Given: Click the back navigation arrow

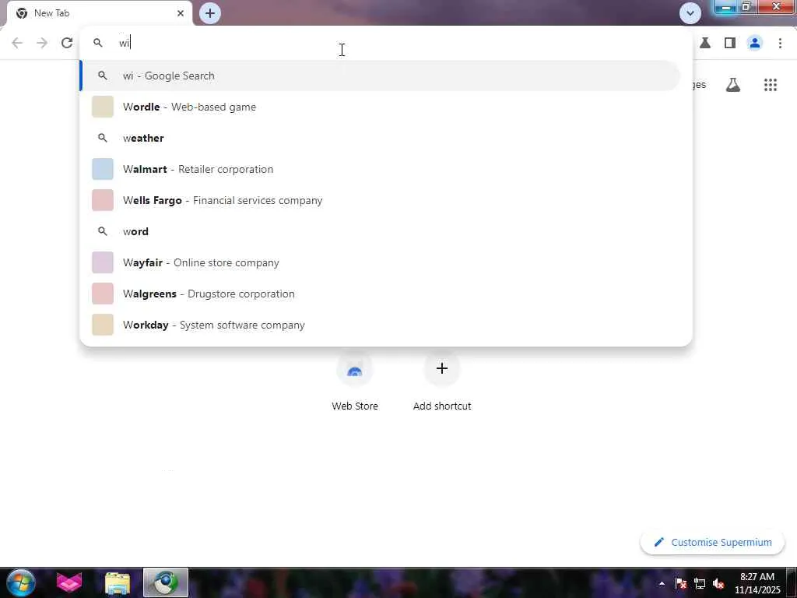Looking at the screenshot, I should (x=17, y=43).
